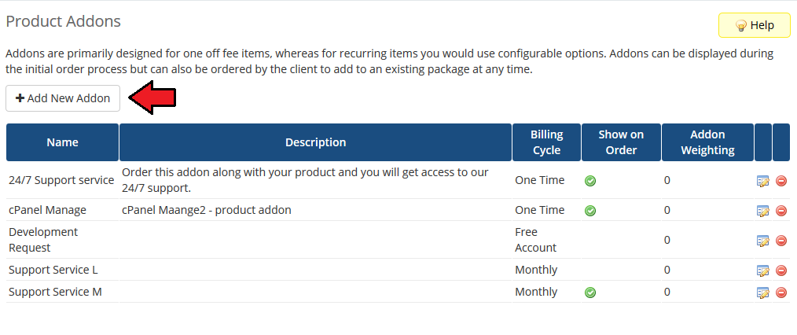Edit the Support Service M addon
The width and height of the screenshot is (797, 335).
point(762,293)
